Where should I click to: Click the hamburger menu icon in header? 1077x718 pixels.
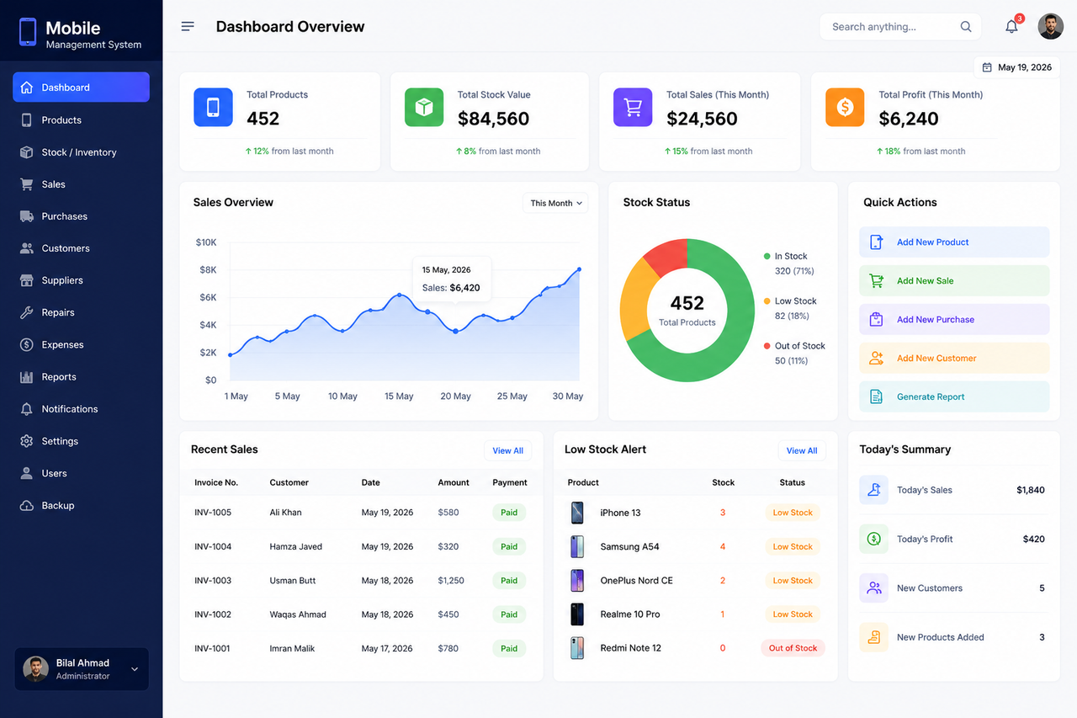click(x=188, y=26)
